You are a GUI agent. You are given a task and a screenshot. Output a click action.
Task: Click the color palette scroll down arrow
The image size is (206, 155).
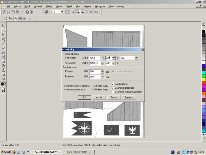[204, 134]
